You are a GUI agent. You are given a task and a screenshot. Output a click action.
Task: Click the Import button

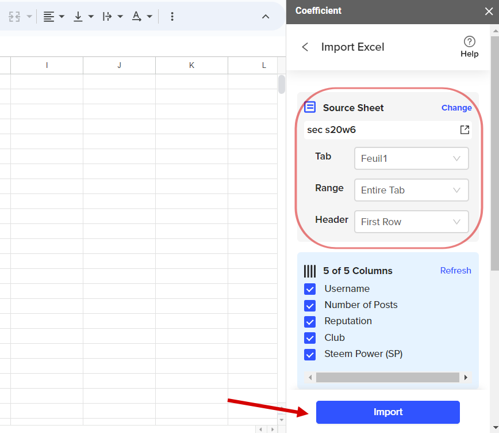(x=388, y=412)
